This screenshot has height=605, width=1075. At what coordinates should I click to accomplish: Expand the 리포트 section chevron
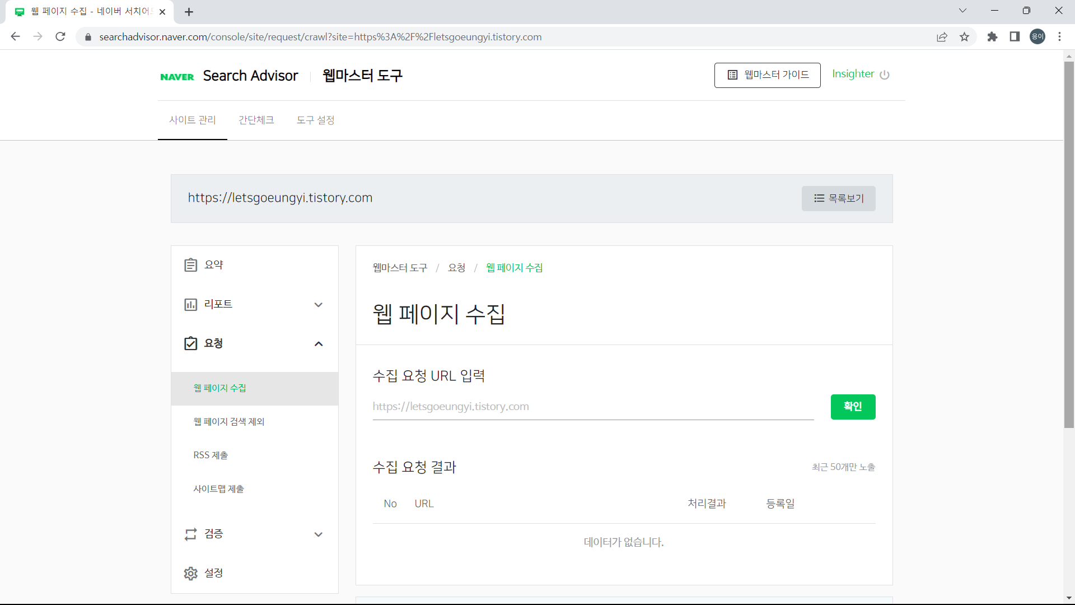click(319, 304)
